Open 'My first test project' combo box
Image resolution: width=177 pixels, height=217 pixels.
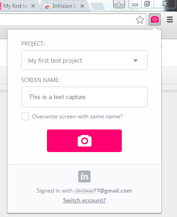(x=84, y=60)
